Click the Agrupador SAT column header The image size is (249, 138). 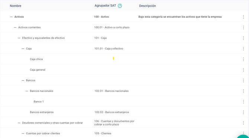click(x=105, y=6)
